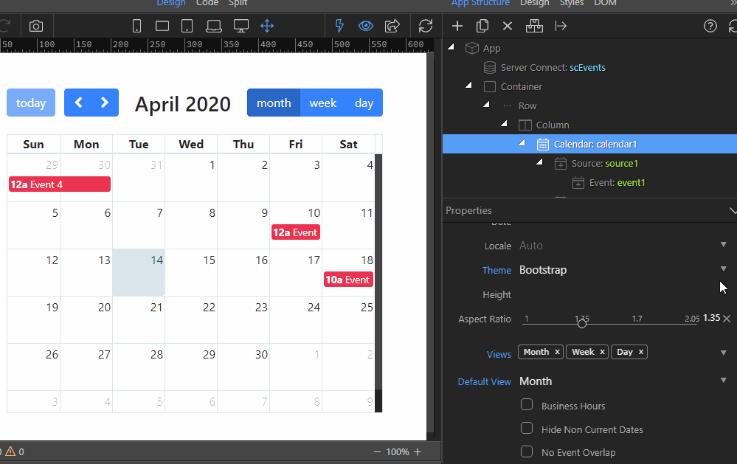Viewport: 737px width, 464px height.
Task: Collapse the Row tree node arrow
Action: click(x=486, y=104)
